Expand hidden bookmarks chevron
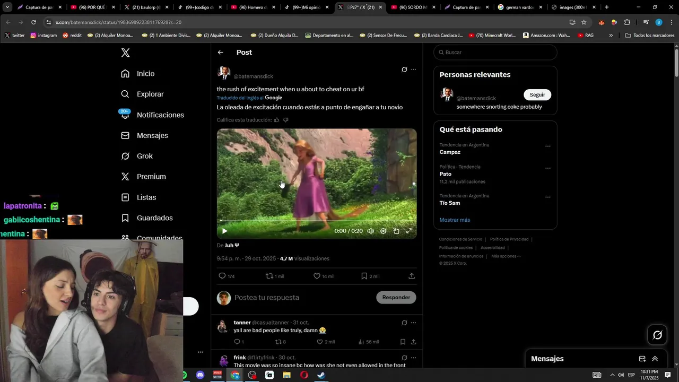The width and height of the screenshot is (679, 382). point(611,36)
